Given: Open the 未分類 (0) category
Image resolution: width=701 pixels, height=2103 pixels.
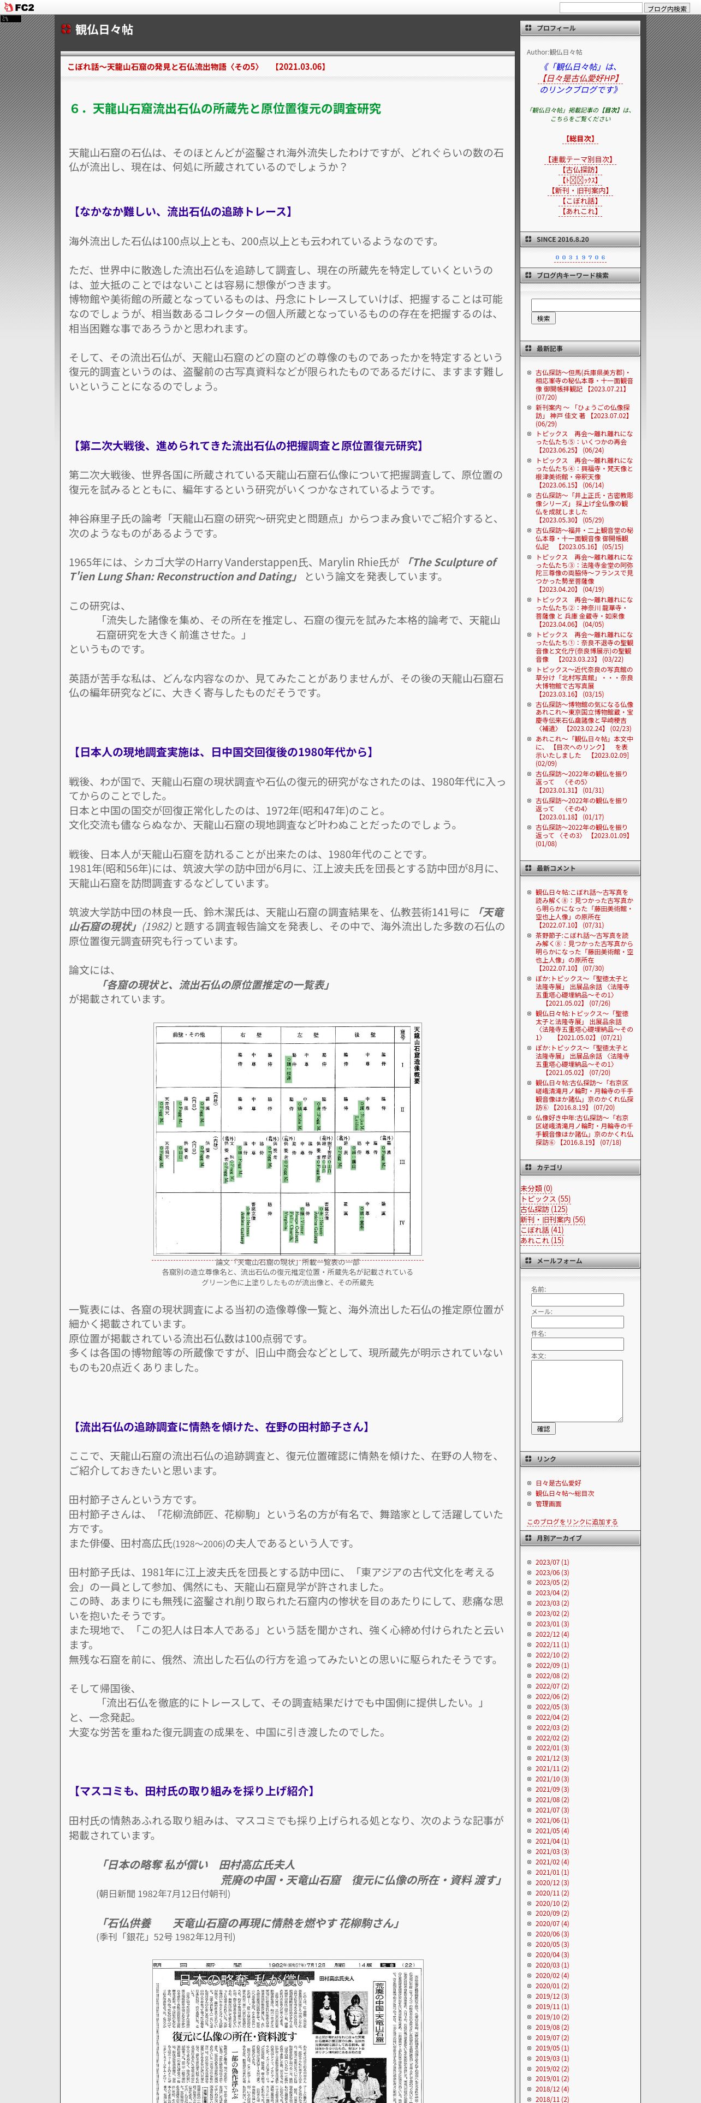Looking at the screenshot, I should (x=536, y=1189).
